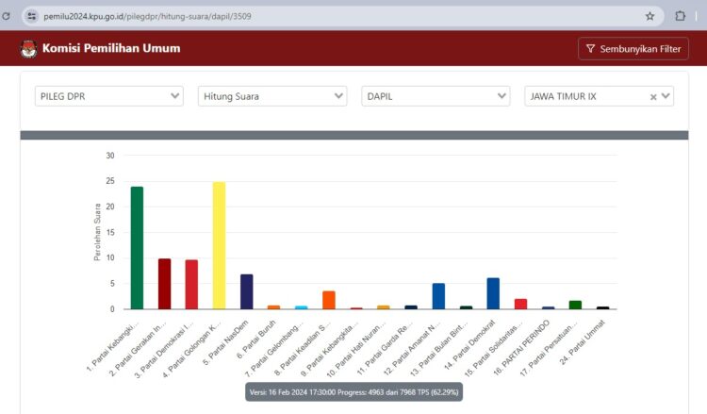Clear JAWA TIMUR IX selection with x
The height and width of the screenshot is (414, 707).
pos(653,96)
